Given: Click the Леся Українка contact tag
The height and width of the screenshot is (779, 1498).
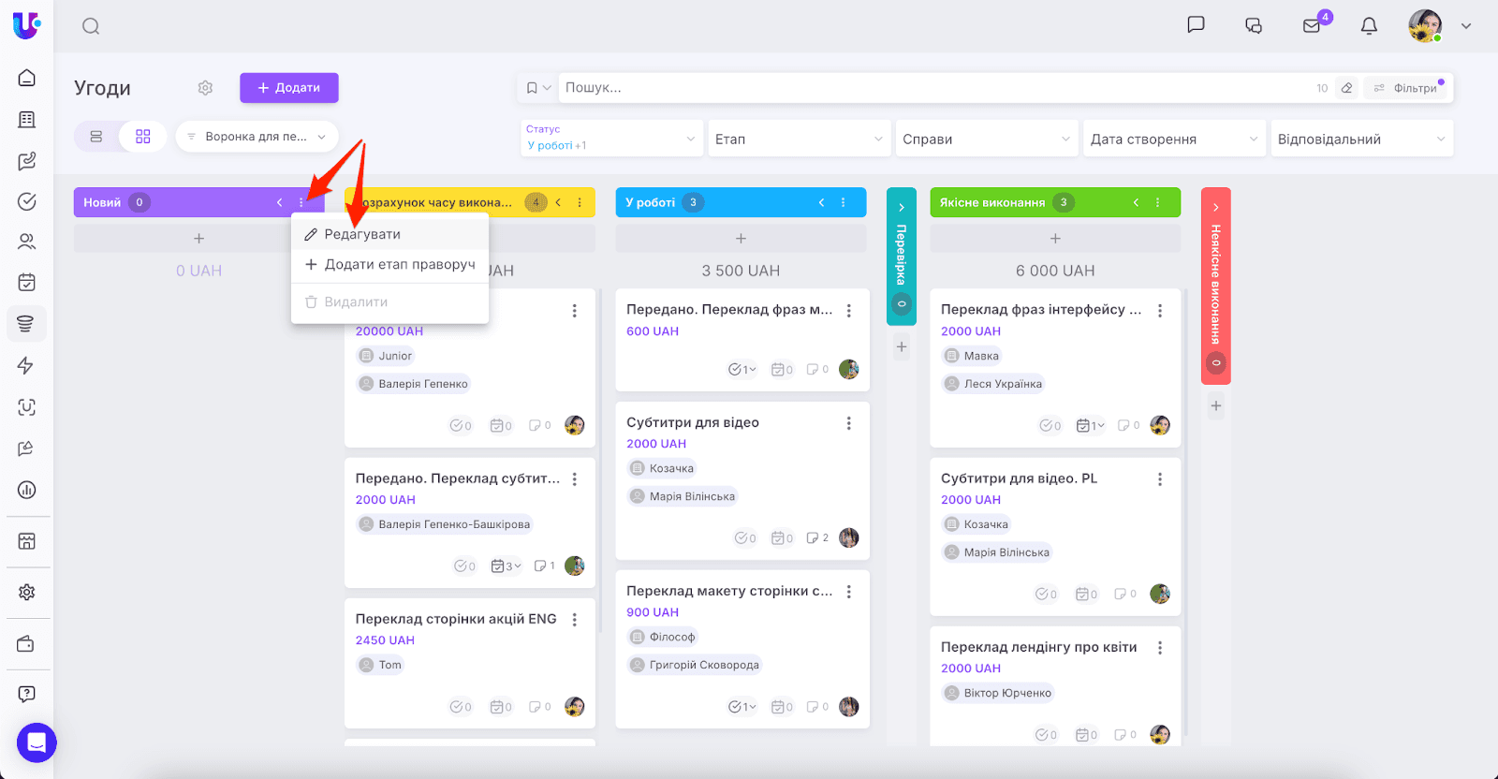Looking at the screenshot, I should click(x=992, y=384).
